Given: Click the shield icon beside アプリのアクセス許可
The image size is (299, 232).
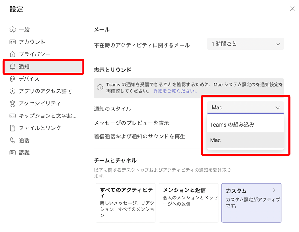Looking at the screenshot, I should (x=13, y=91).
